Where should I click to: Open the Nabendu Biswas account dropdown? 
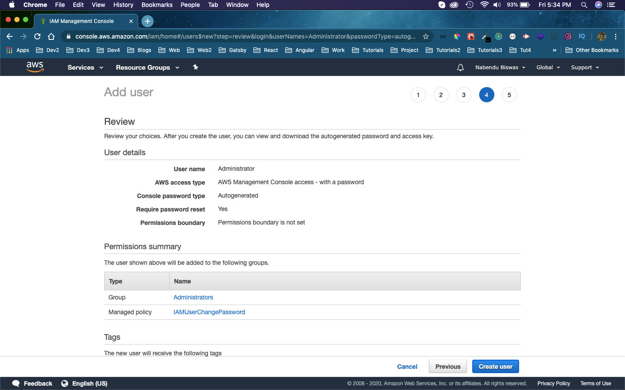[x=500, y=68]
